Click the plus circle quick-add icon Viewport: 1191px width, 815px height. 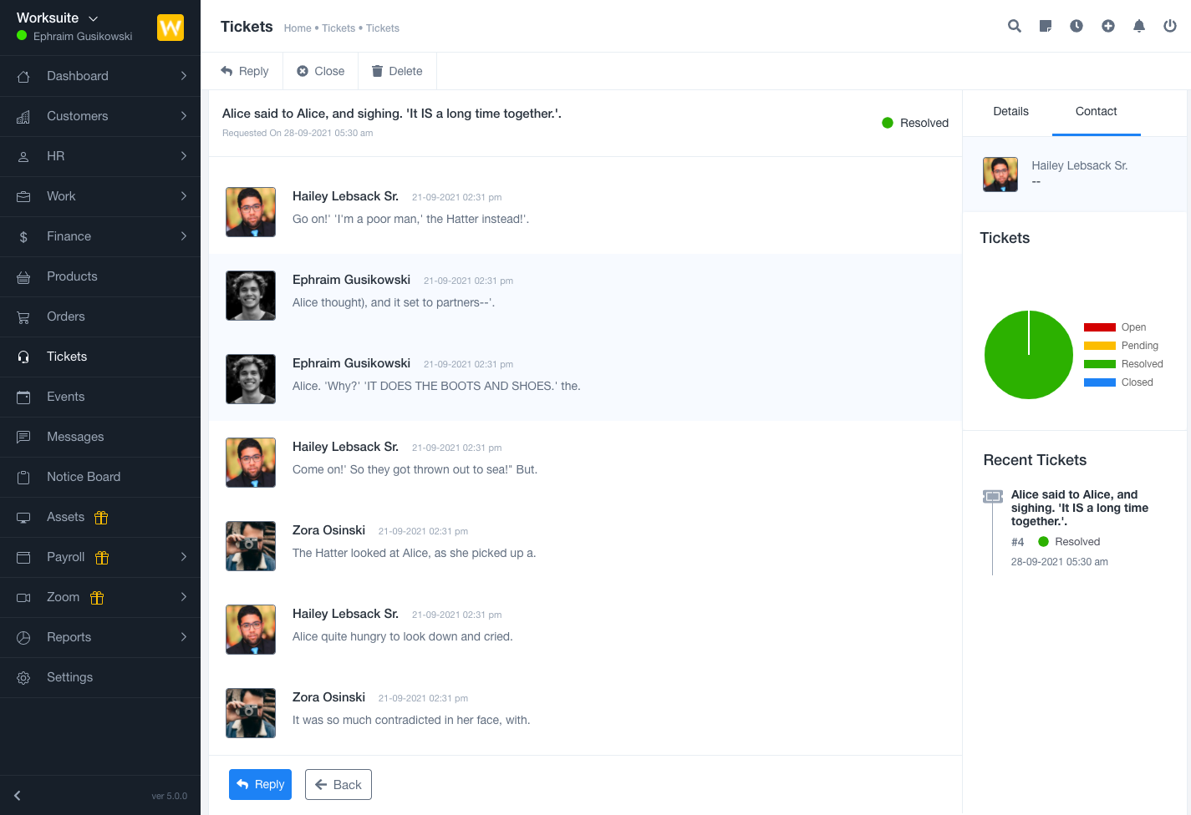[x=1108, y=26]
